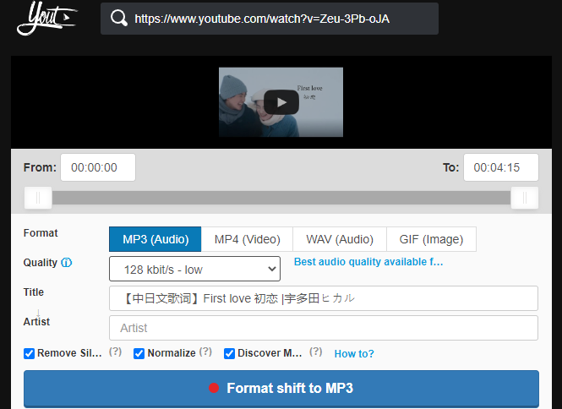Screen dimensions: 562x409
Task: Click the Quality info icon
Action: click(66, 263)
